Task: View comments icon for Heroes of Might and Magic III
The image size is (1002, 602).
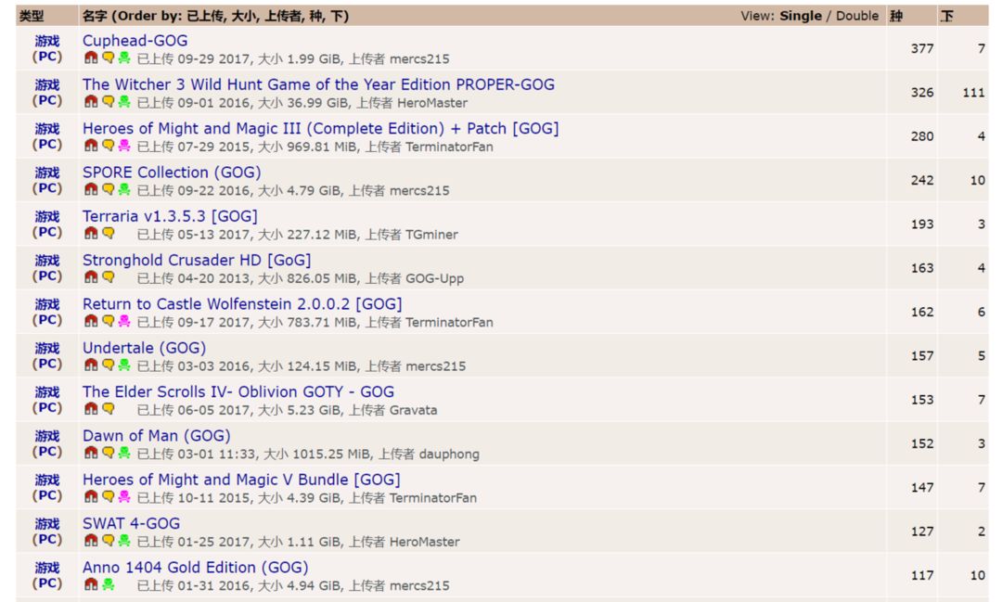Action: (x=108, y=146)
